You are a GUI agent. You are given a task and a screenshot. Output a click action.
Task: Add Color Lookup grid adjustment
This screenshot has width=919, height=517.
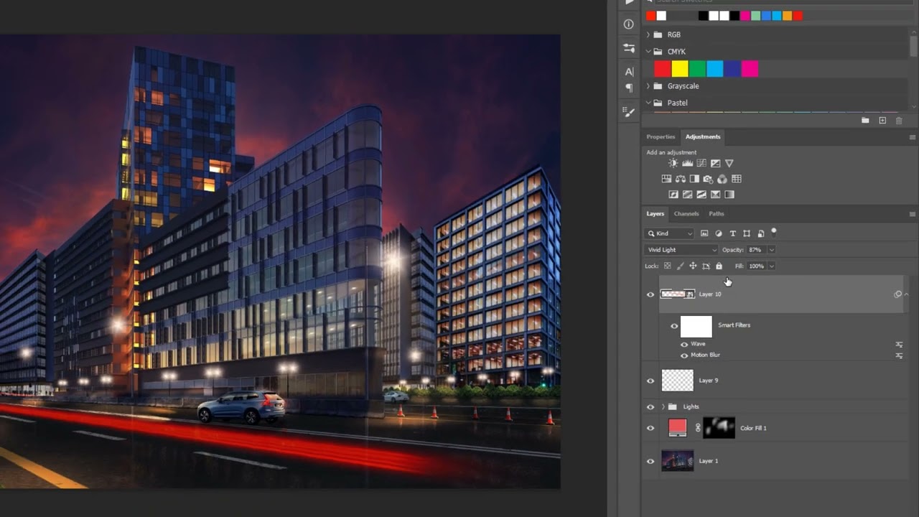coord(737,179)
